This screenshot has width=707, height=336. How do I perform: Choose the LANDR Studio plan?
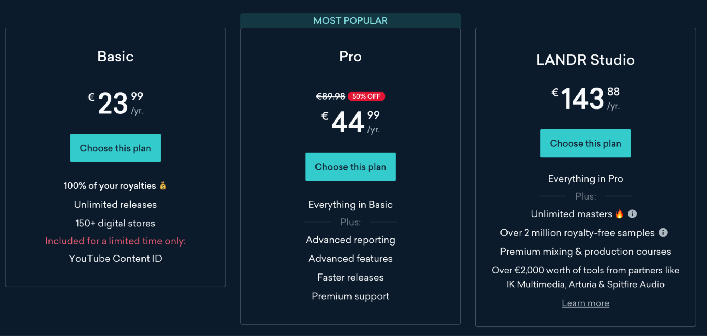(585, 143)
